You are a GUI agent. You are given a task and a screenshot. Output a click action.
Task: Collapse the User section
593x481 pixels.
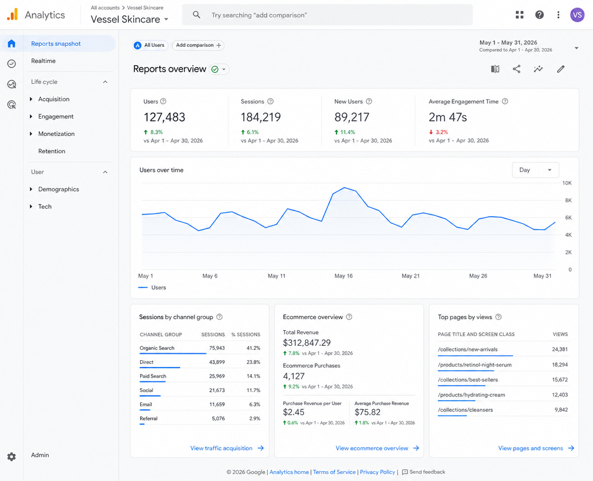[105, 172]
